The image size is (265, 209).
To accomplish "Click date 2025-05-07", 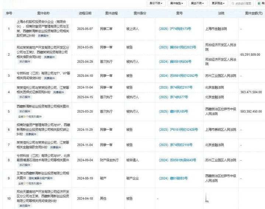I will click(x=85, y=29).
